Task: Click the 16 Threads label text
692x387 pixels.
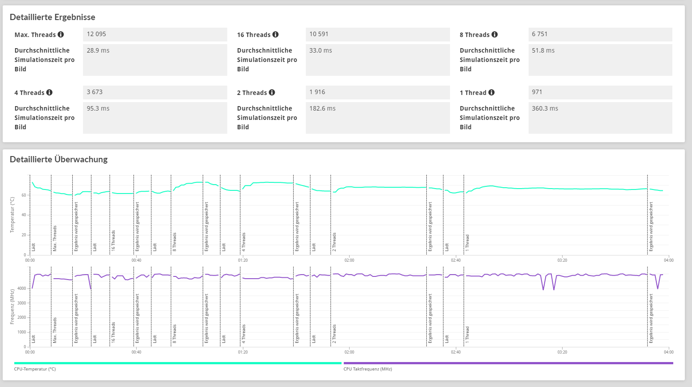Action: pos(254,35)
